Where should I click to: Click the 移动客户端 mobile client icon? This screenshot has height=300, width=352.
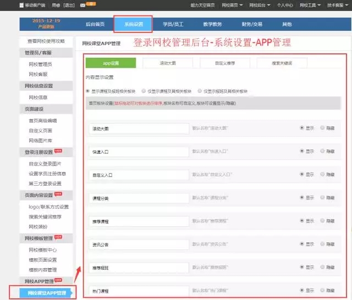pos(21,5)
